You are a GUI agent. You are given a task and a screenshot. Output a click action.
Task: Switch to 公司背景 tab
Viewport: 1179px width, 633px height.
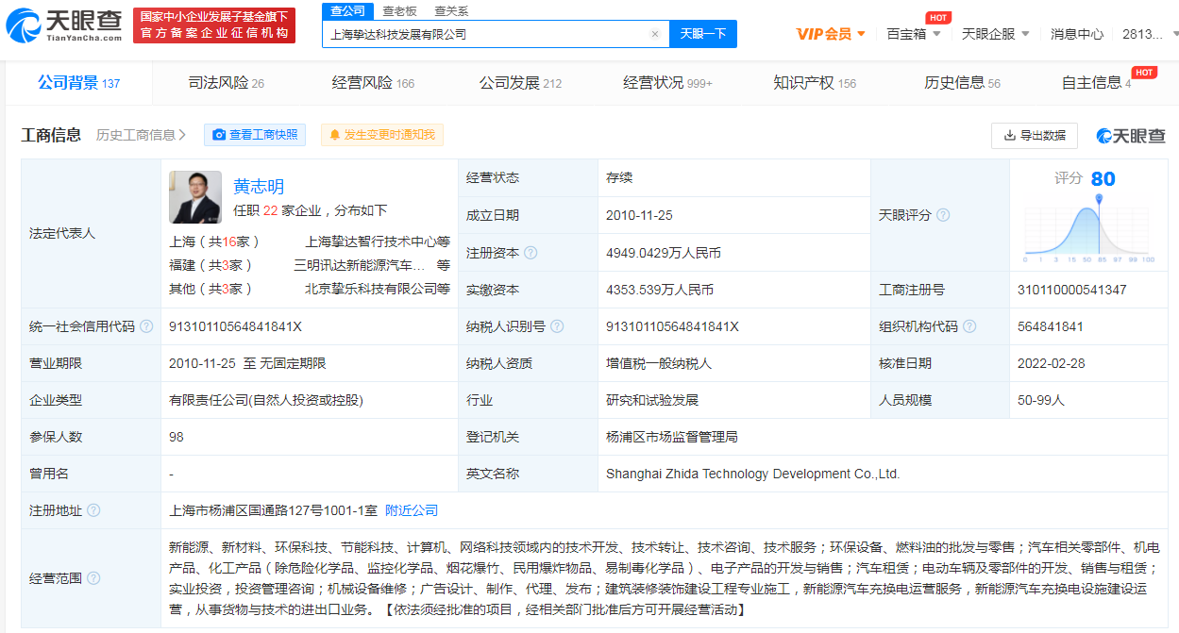click(x=79, y=83)
